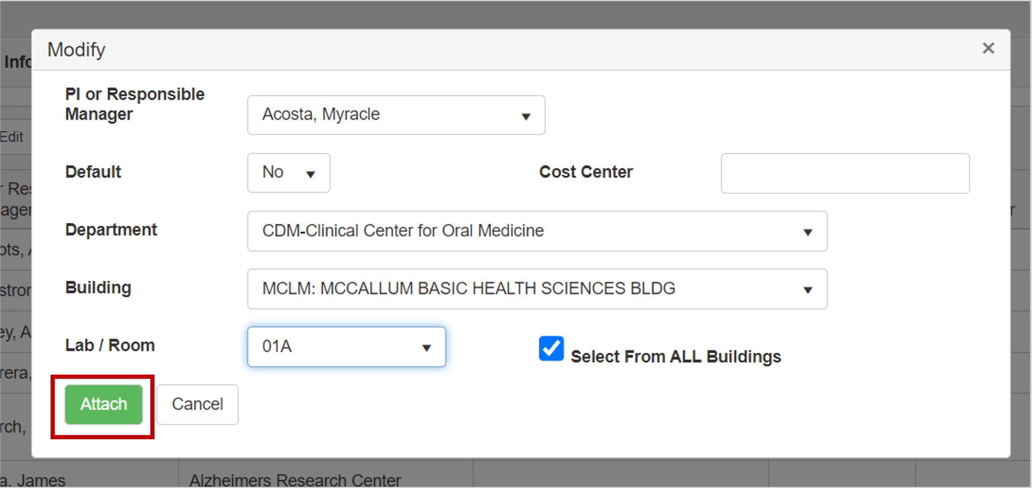Click the Alzheimers Research Center cell
1032x488 pixels.
pyautogui.click(x=295, y=480)
